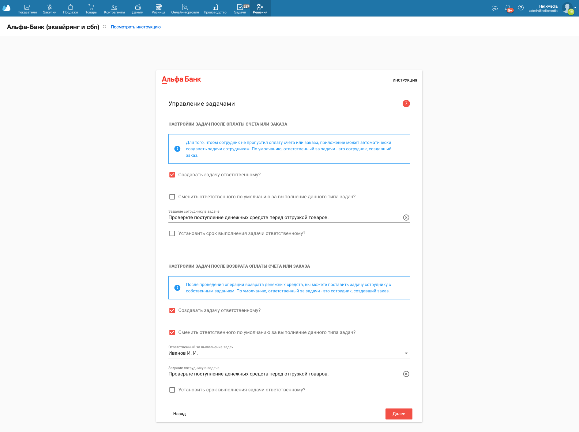This screenshot has height=432, width=579.
Task: Open the help question mark icon
Action: click(521, 8)
